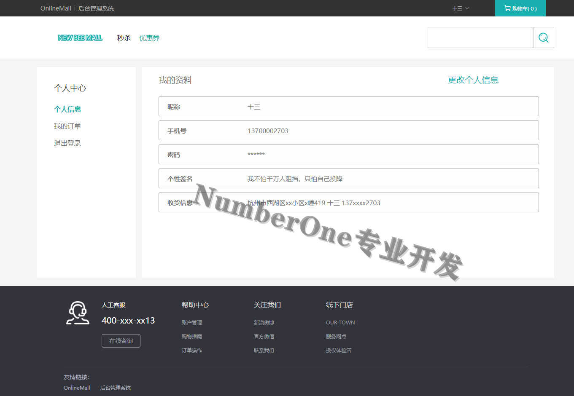Image resolution: width=574 pixels, height=396 pixels.
Task: Click 退出登录 in sidebar
Action: pos(67,143)
